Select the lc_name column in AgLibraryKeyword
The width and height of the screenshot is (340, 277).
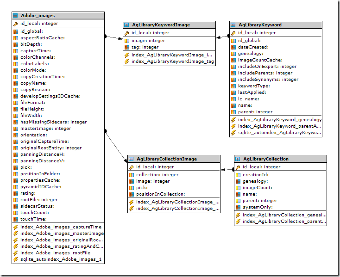(x=248, y=99)
